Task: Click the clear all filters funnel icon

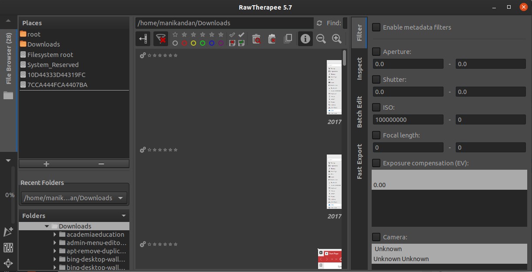Action: click(x=161, y=39)
